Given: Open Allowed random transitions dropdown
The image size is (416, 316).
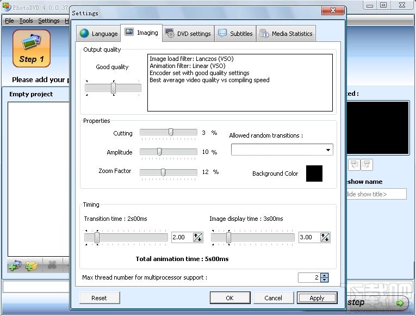Looking at the screenshot, I should [282, 150].
